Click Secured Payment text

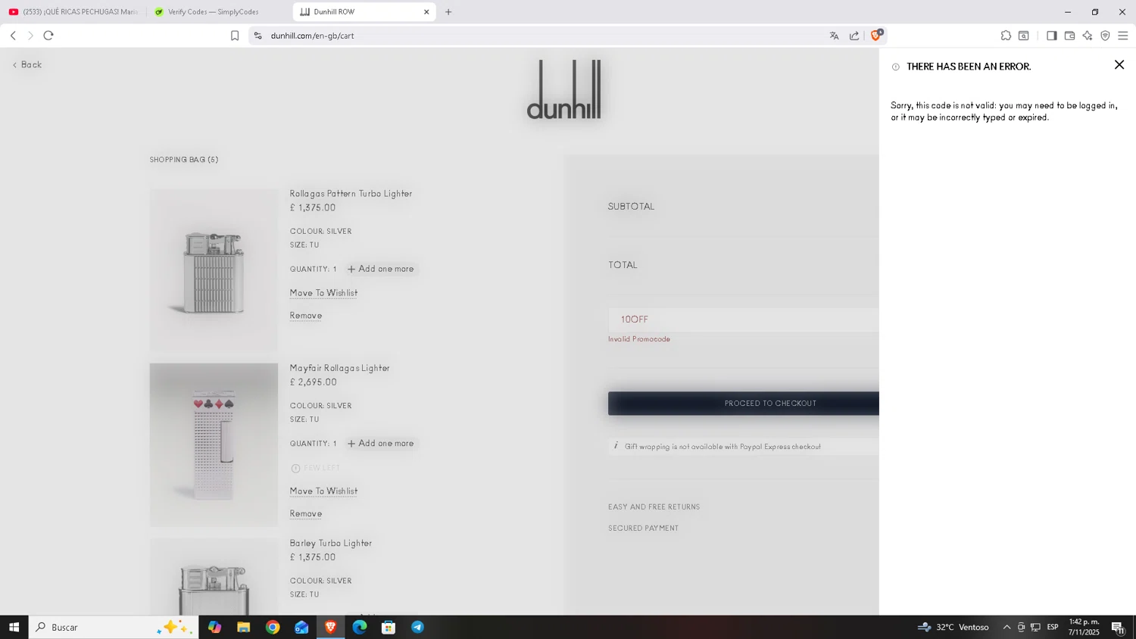click(643, 528)
